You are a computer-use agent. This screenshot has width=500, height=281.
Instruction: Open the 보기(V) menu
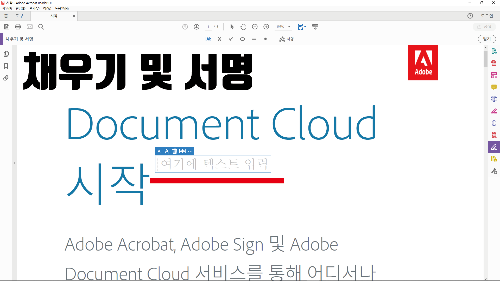[x=34, y=8]
